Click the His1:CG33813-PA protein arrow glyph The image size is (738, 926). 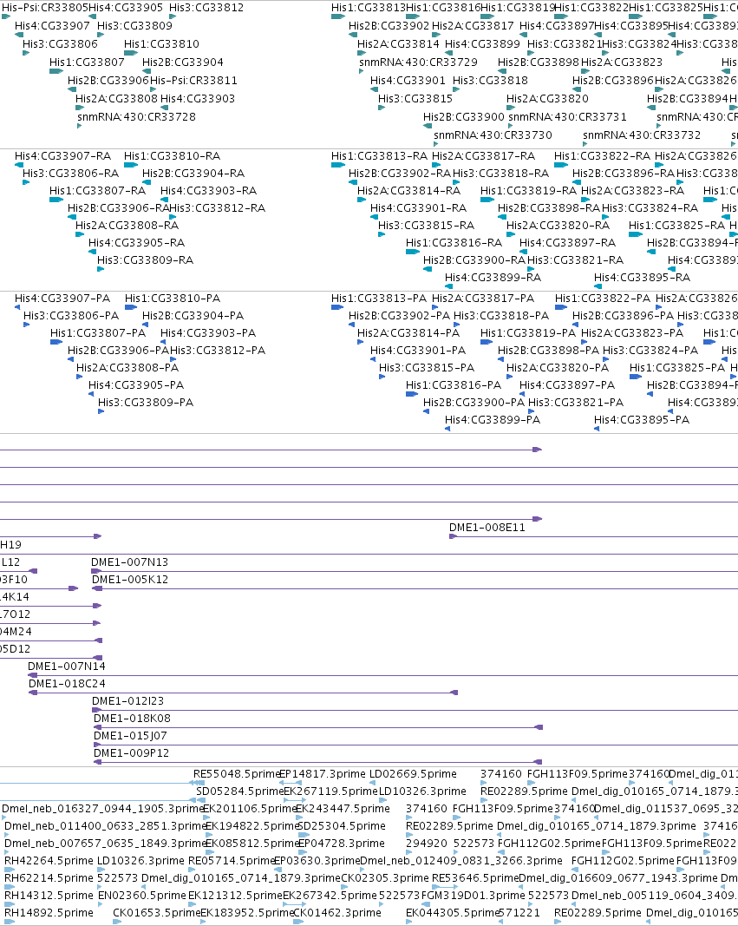pos(337,307)
